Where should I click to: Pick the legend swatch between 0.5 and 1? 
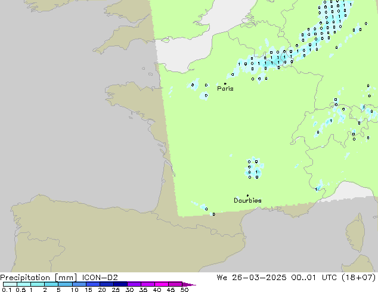pyautogui.click(x=24, y=284)
